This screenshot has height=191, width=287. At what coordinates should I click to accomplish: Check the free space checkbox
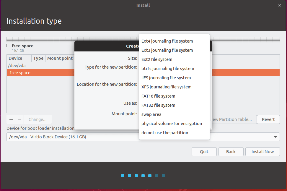pyautogui.click(x=8, y=46)
